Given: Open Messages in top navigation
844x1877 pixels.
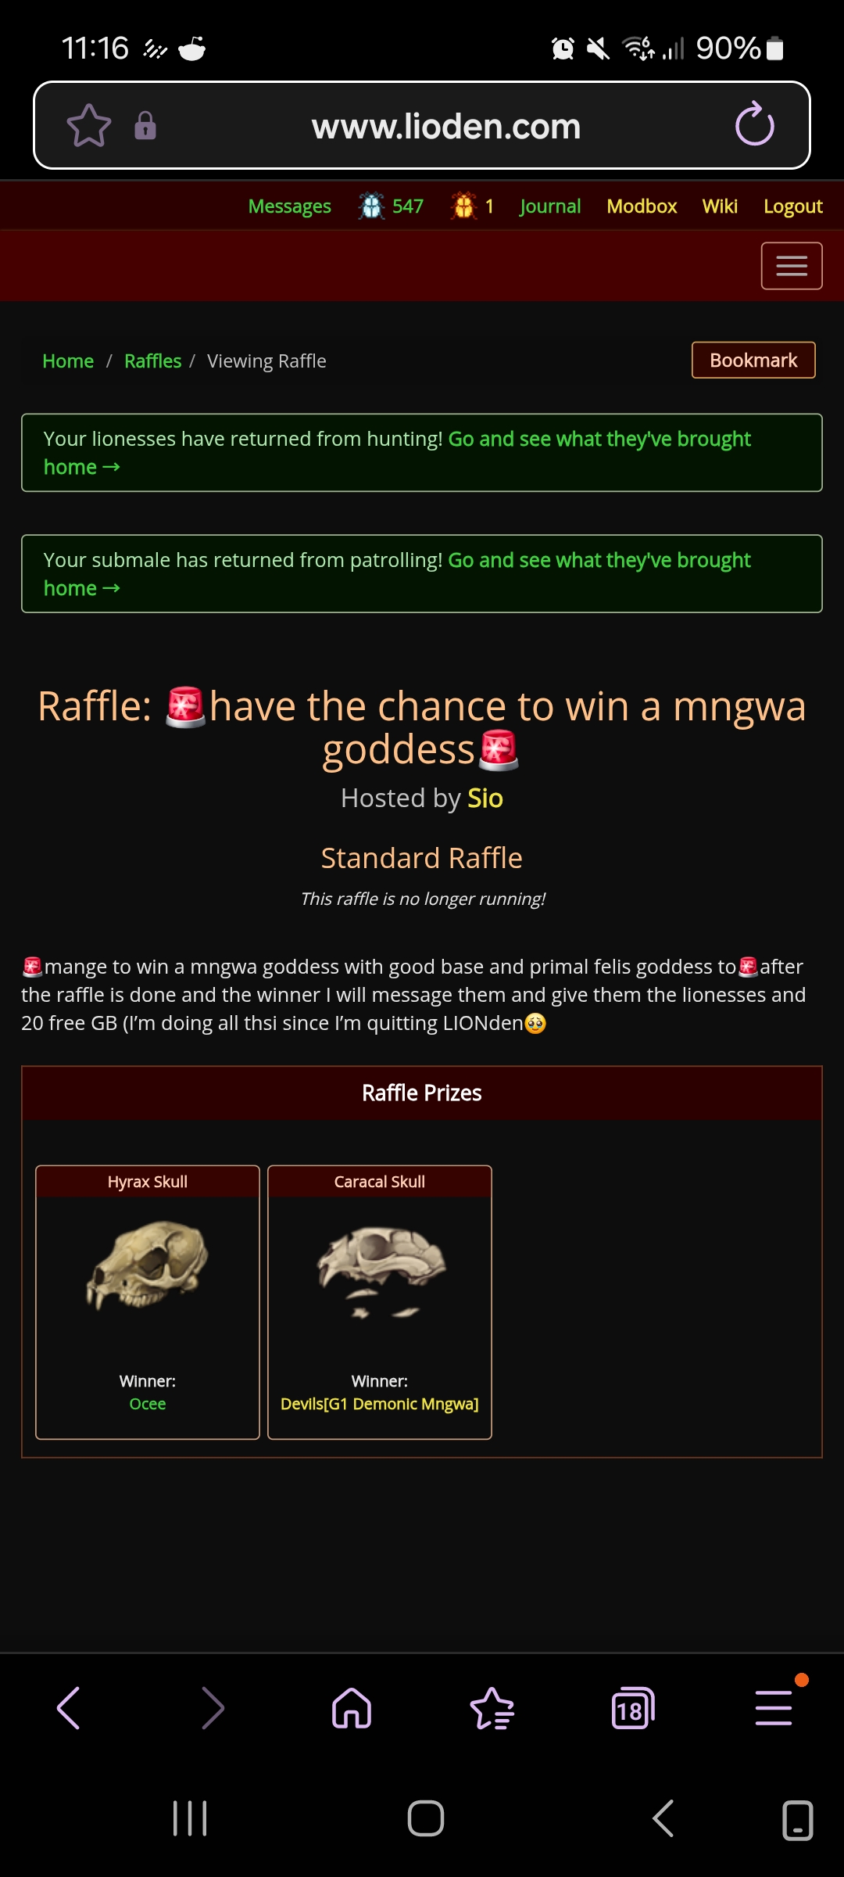Looking at the screenshot, I should click(289, 206).
